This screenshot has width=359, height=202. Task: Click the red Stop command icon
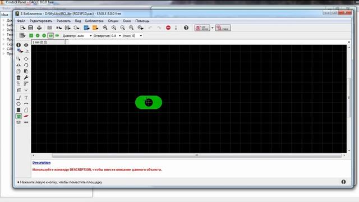(x=168, y=27)
